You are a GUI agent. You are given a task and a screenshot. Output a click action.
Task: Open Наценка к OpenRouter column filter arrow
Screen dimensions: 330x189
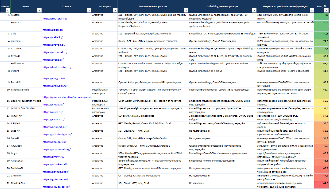(312, 10)
